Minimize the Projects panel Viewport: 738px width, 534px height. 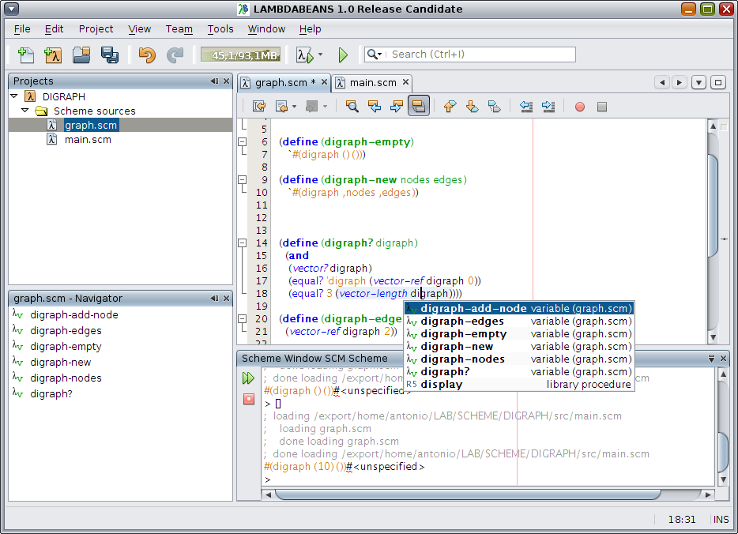tap(215, 81)
